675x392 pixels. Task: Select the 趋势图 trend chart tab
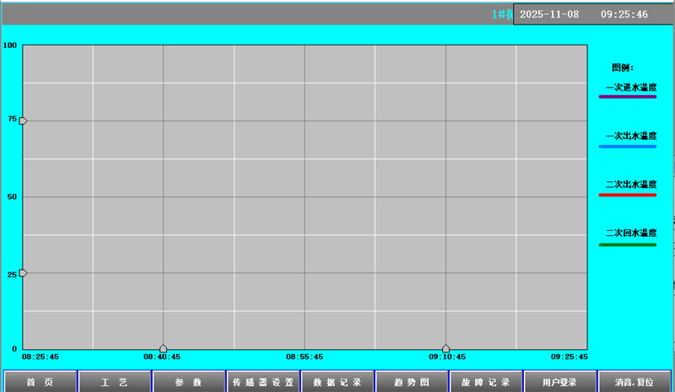tap(411, 382)
